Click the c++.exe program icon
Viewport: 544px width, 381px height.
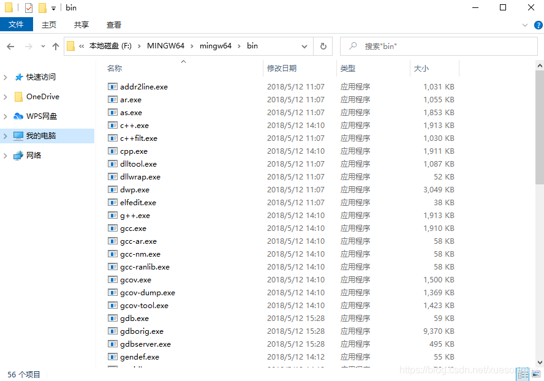coord(112,126)
